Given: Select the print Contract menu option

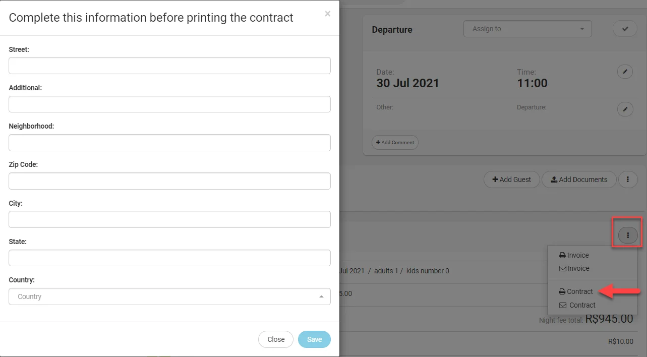Looking at the screenshot, I should pyautogui.click(x=575, y=291).
